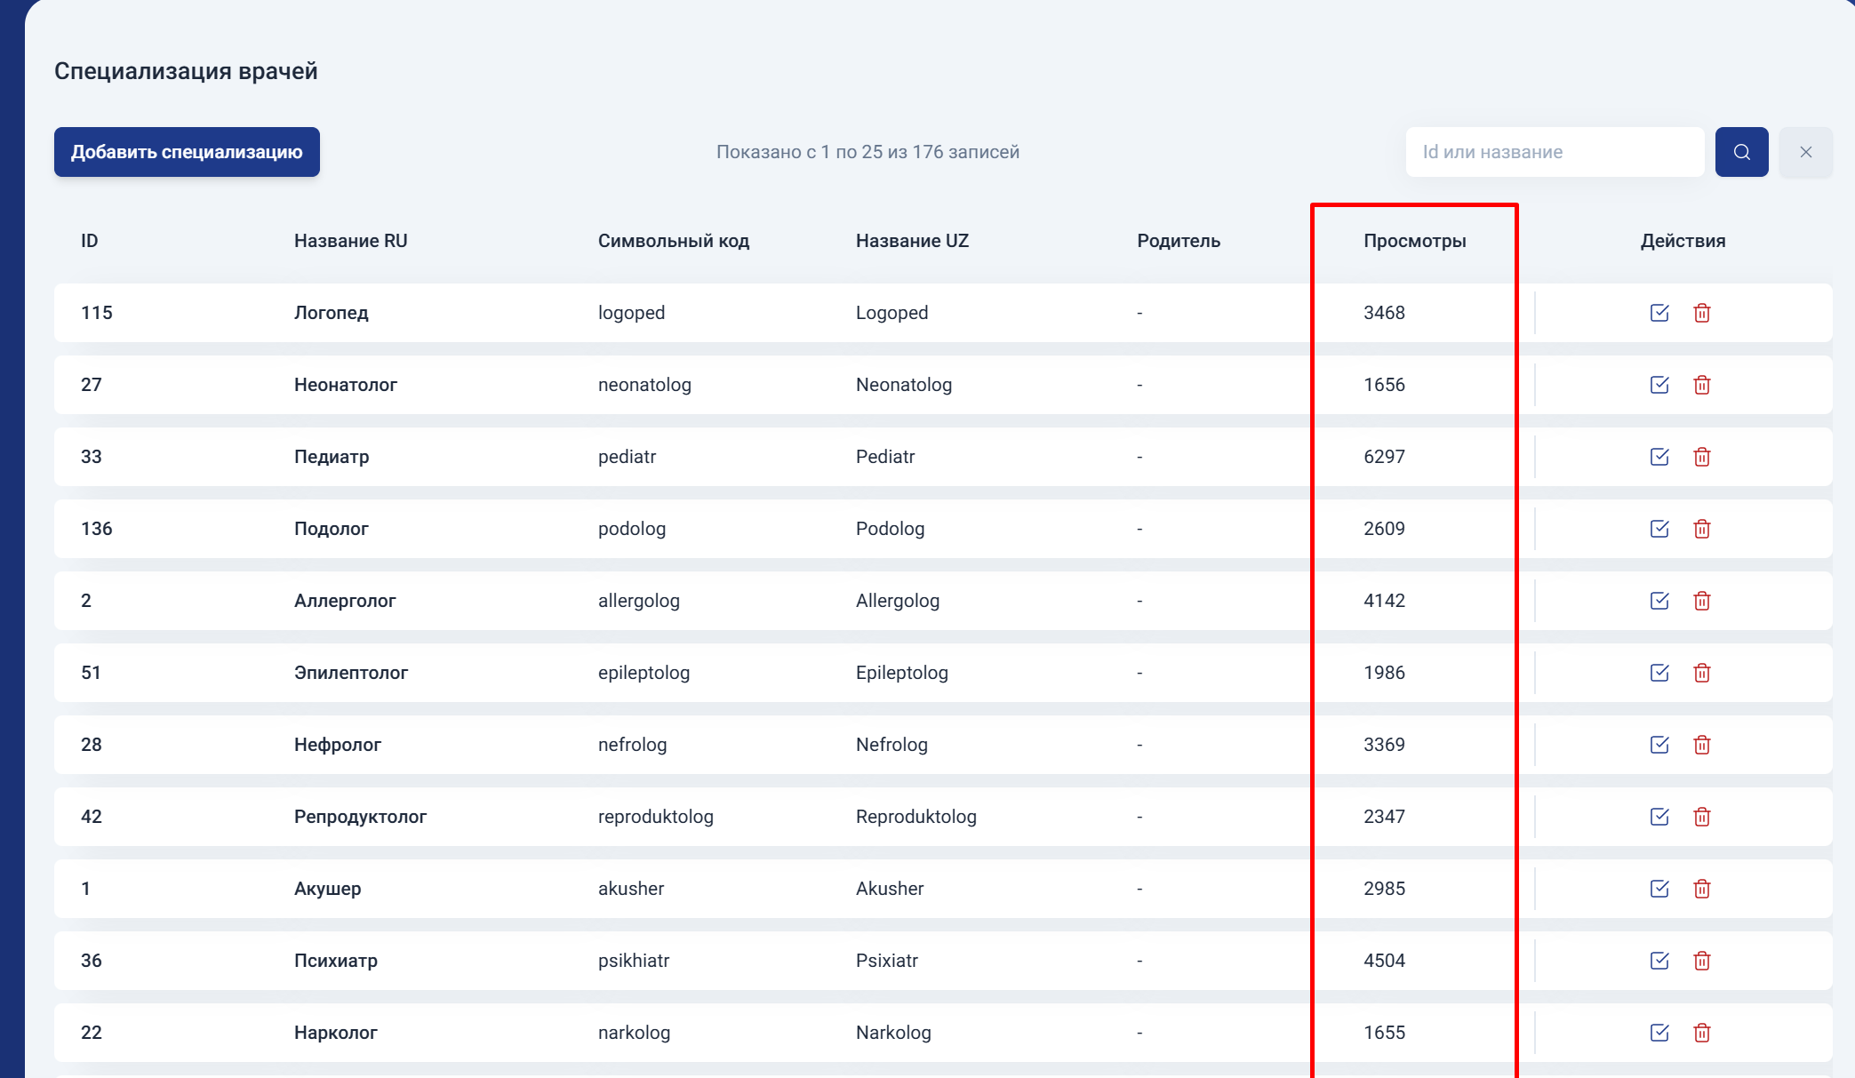Delete the Психиатр row via trash icon
Image resolution: width=1855 pixels, height=1078 pixels.
1701,961
